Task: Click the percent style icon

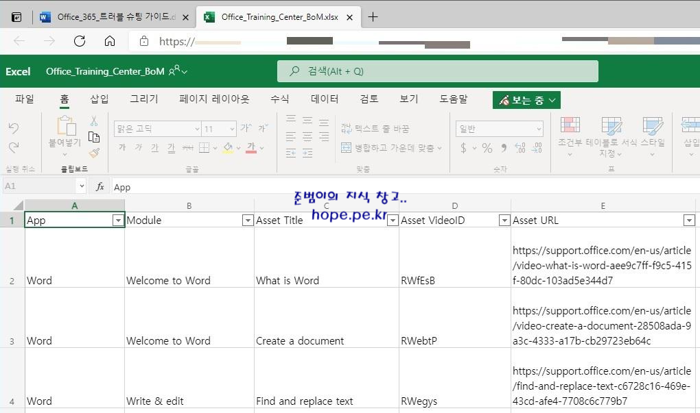Action: (487, 148)
